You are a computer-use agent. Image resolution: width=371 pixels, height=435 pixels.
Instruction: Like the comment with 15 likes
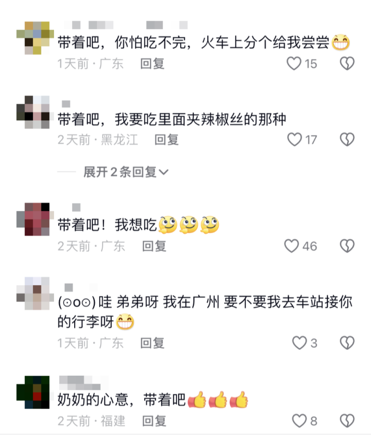tap(294, 64)
